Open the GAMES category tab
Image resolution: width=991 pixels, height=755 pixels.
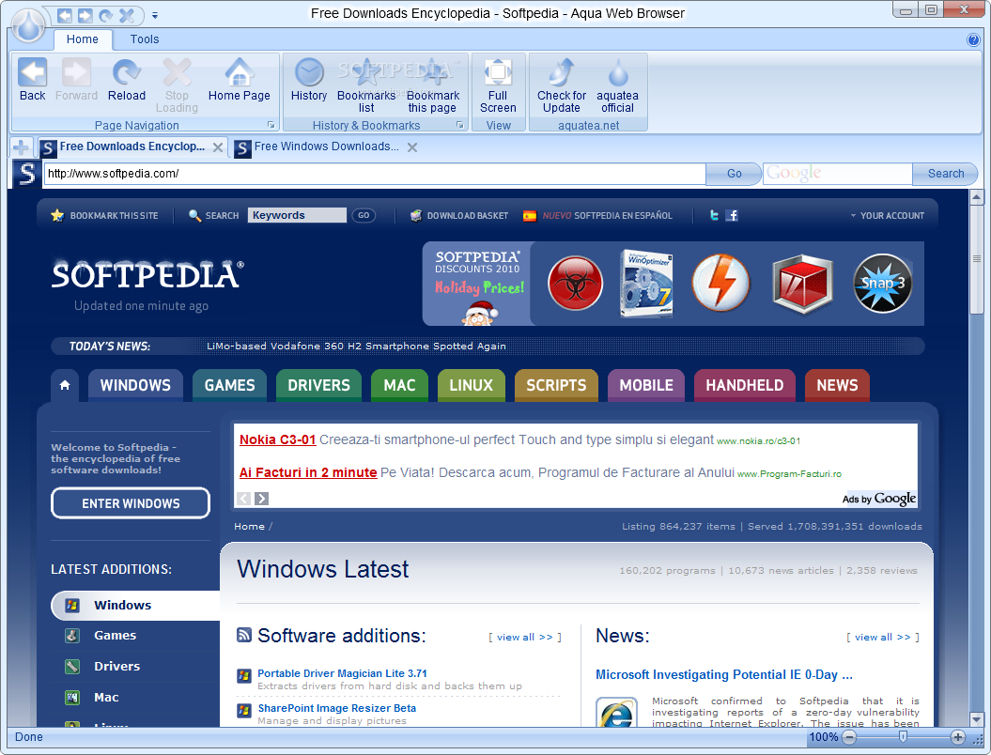229,385
